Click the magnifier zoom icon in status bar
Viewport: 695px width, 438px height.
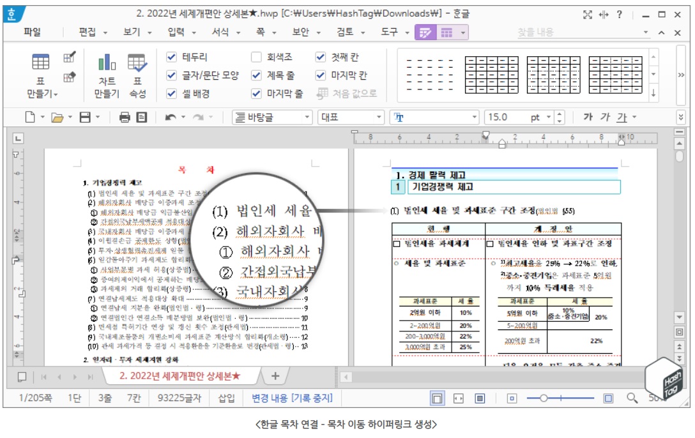[x=632, y=398]
